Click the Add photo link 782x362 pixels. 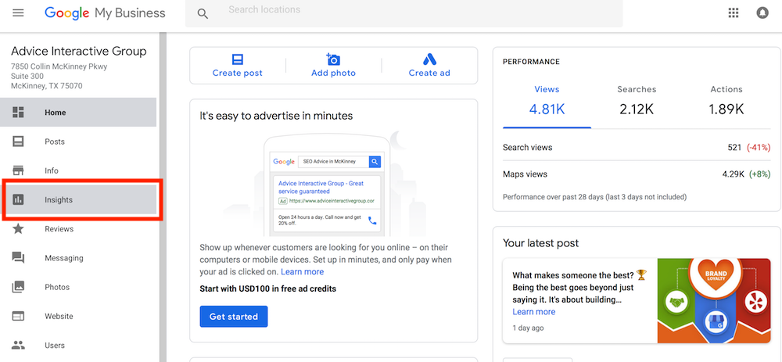tap(333, 73)
